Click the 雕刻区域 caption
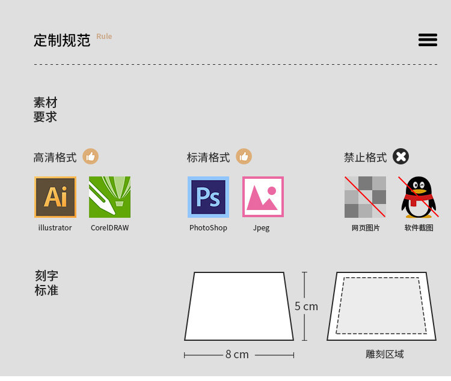 (x=385, y=355)
